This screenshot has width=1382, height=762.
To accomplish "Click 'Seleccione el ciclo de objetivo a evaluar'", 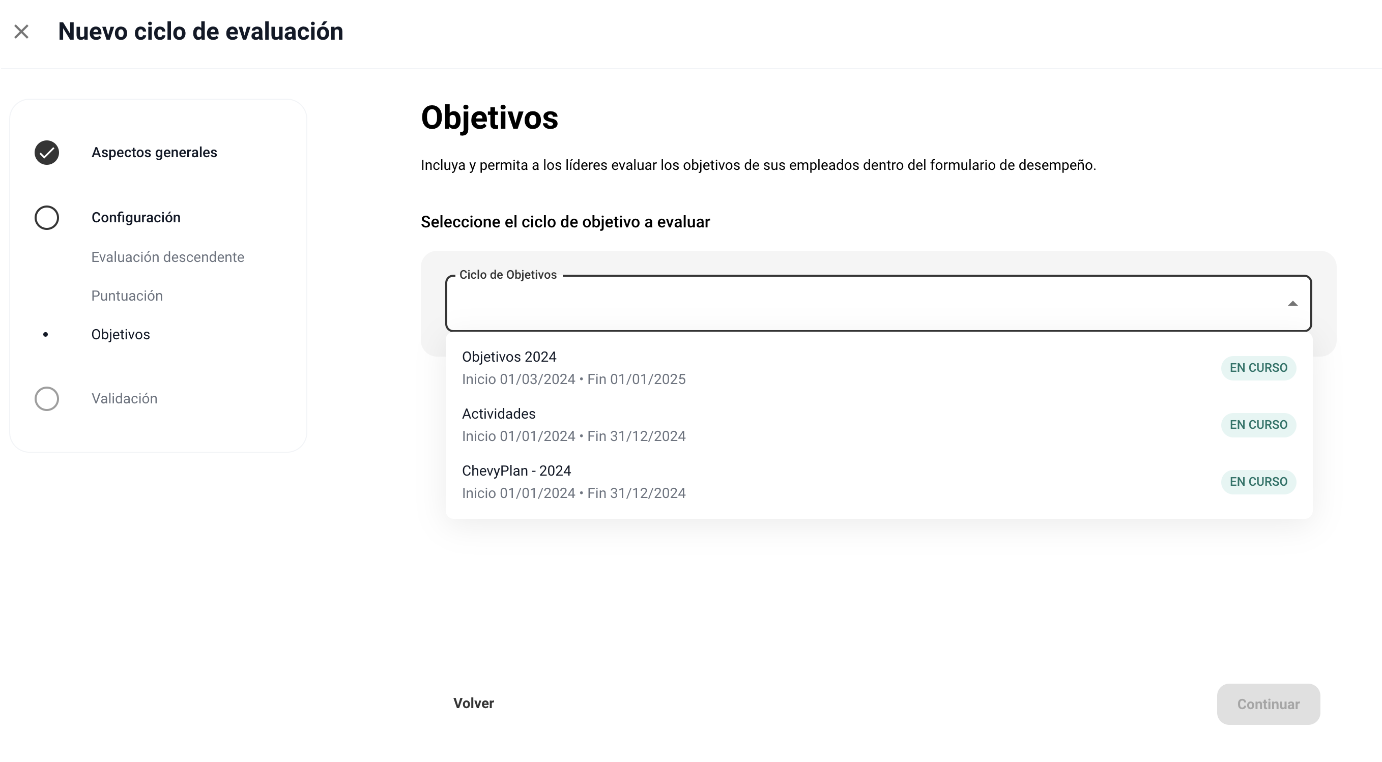I will pyautogui.click(x=565, y=222).
